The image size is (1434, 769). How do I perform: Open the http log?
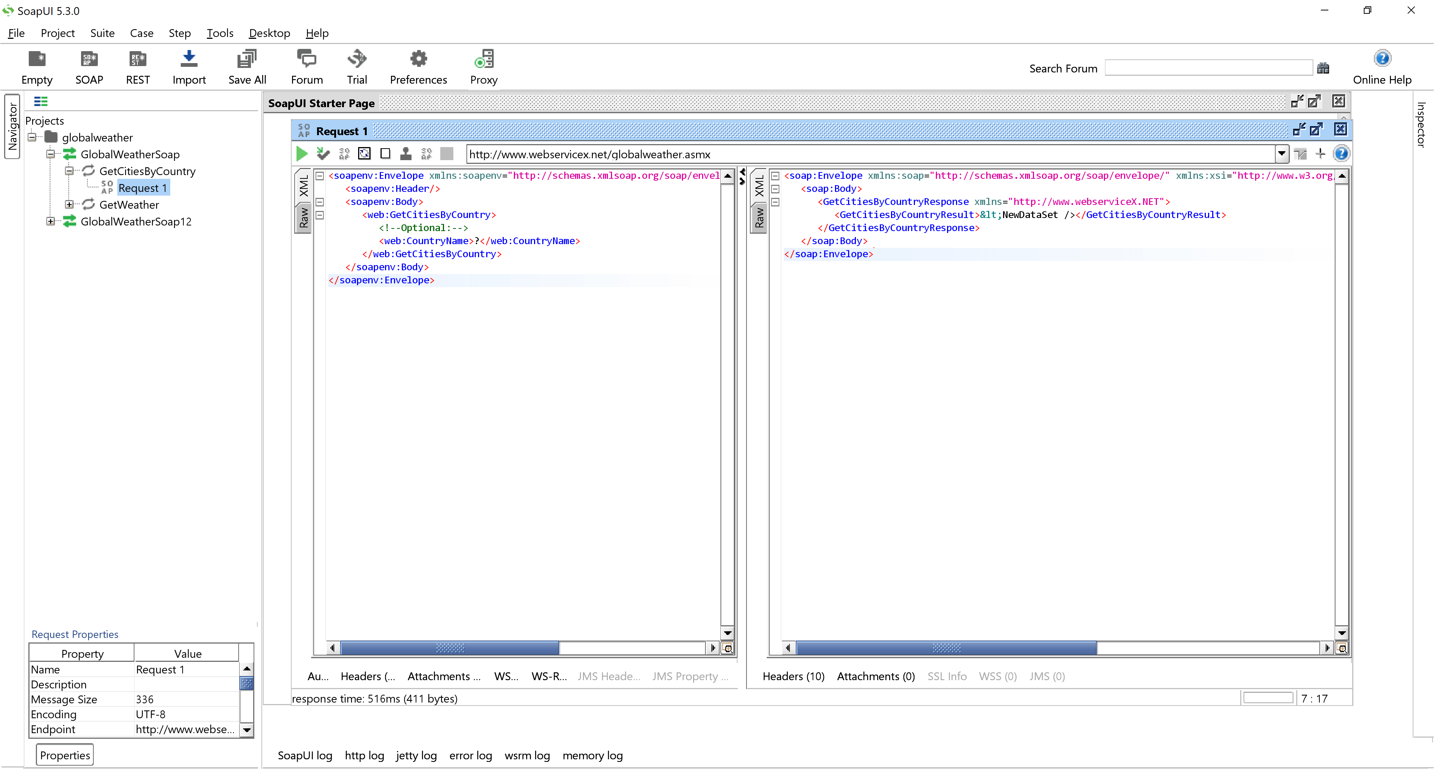pos(364,755)
